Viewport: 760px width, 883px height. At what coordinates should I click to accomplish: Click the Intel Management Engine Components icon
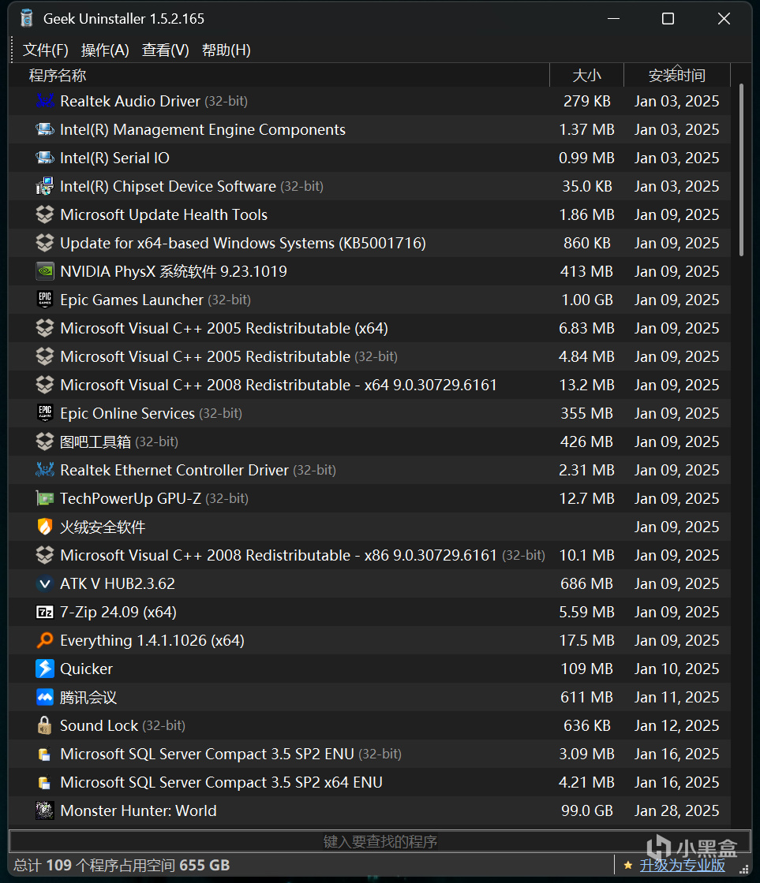[x=45, y=129]
